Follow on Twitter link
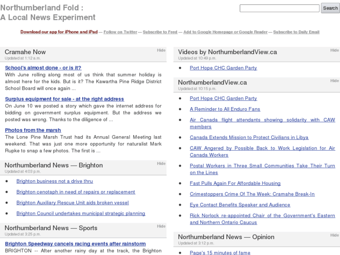The image size is (340, 255). [120, 32]
